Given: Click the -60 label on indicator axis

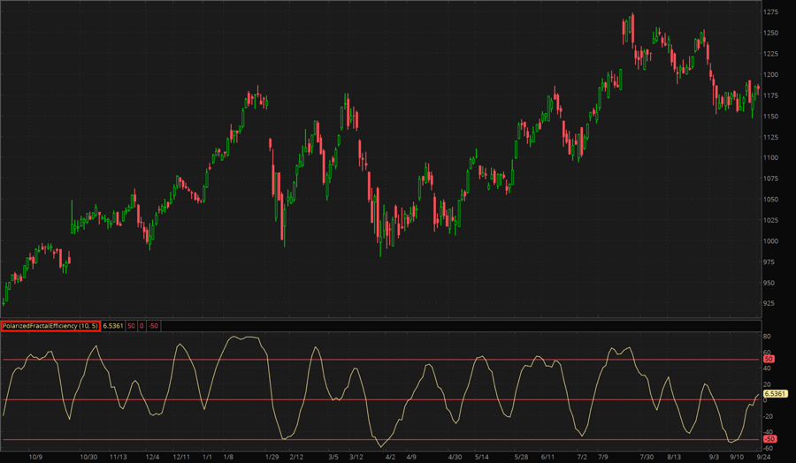Looking at the screenshot, I should click(x=769, y=448).
